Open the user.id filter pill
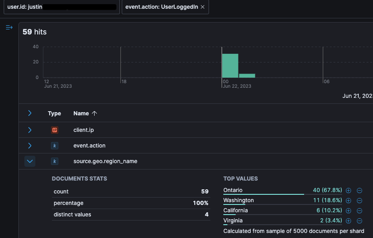The image size is (373, 238). 62,7
